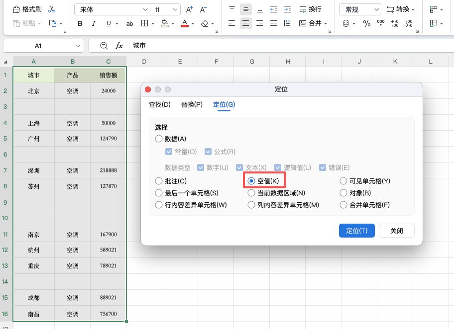Click the 关闭 button in dialog
Viewport: 454px width, 329px height.
coord(397,231)
